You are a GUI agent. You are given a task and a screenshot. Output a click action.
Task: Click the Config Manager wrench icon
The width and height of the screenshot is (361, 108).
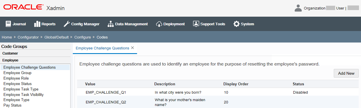coord(67,24)
